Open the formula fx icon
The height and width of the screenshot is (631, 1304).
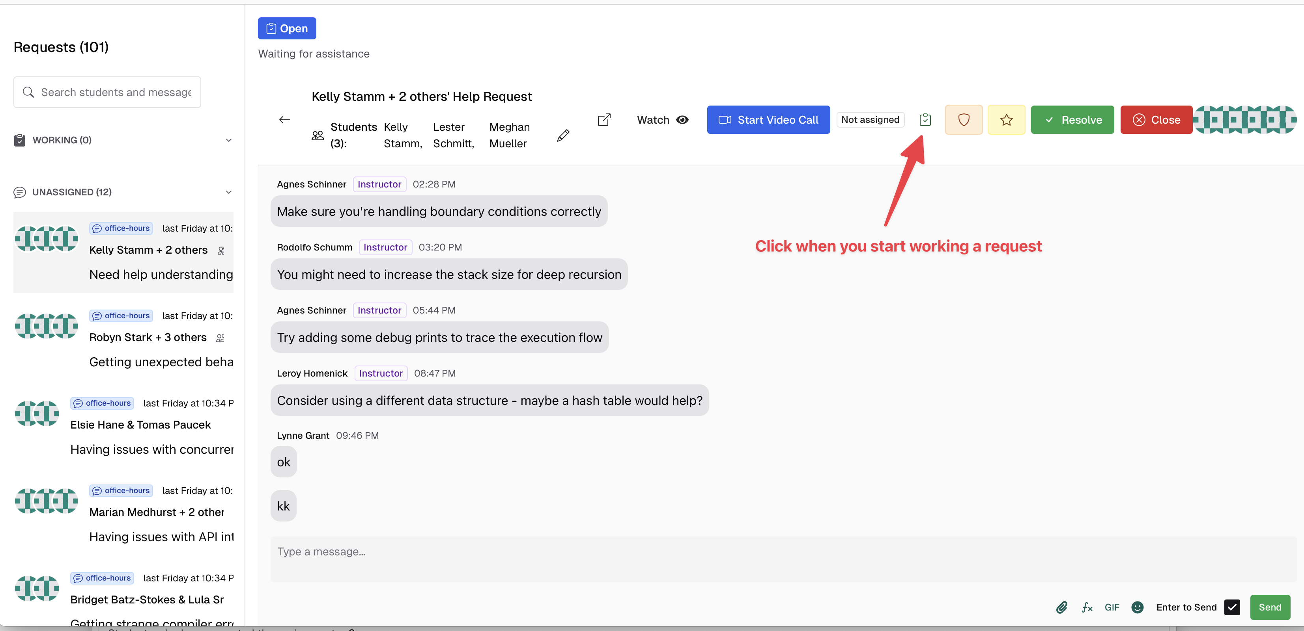1087,607
